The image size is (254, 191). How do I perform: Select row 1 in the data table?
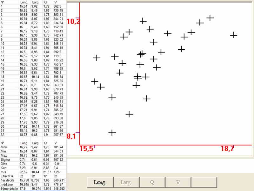click(2, 6)
